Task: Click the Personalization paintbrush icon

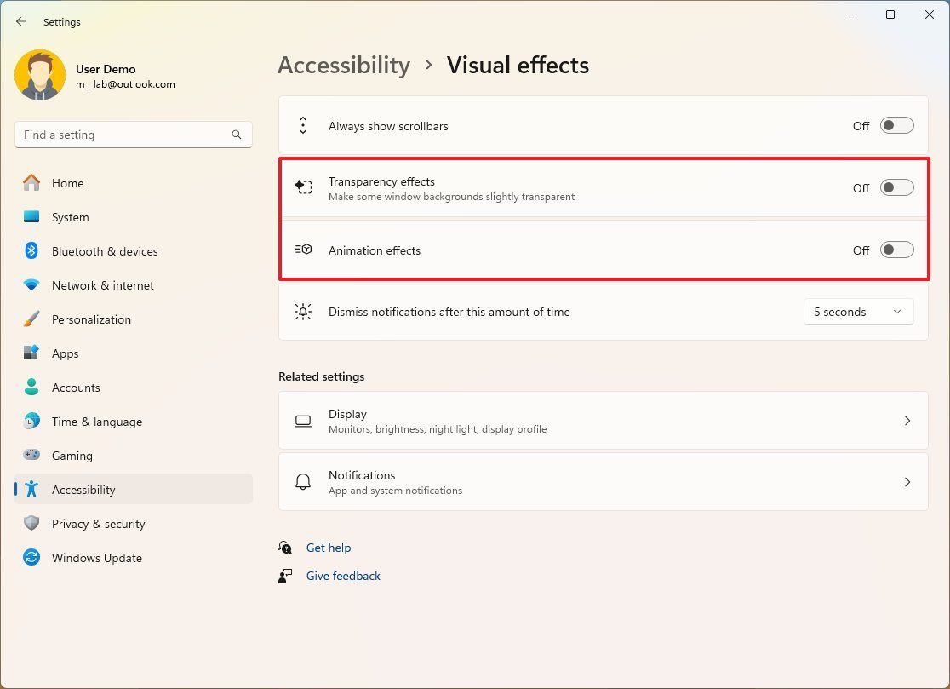Action: 31,319
